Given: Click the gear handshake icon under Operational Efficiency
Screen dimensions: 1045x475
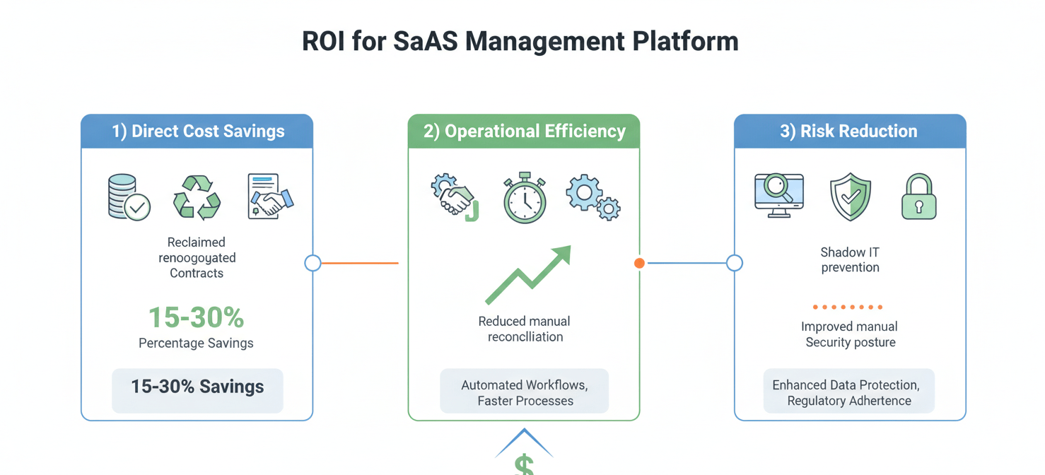Looking at the screenshot, I should coord(456,197).
